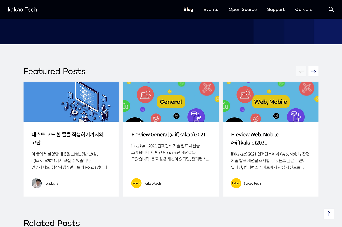342x227 pixels.
Task: Open the post titled '테스트 코드 한 줄을 작성하기까지의 고난'
Action: tap(68, 138)
